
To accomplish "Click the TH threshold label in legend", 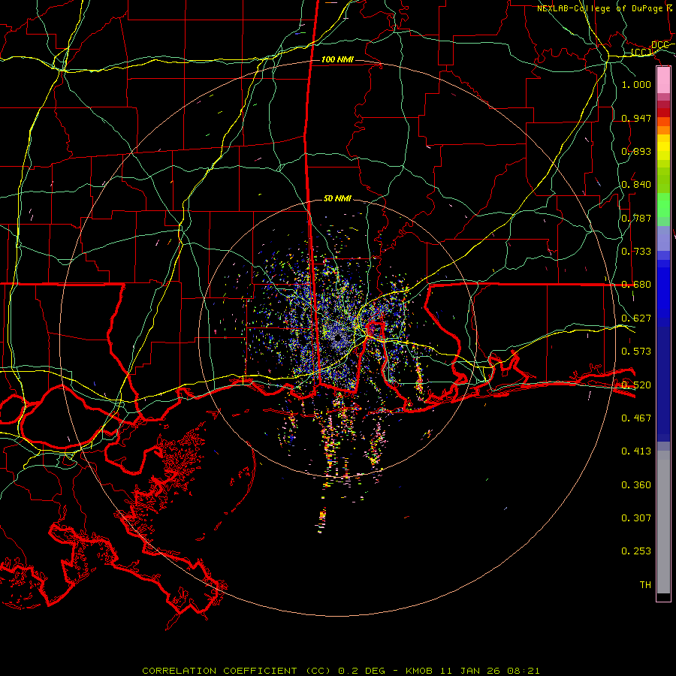I will tap(645, 584).
